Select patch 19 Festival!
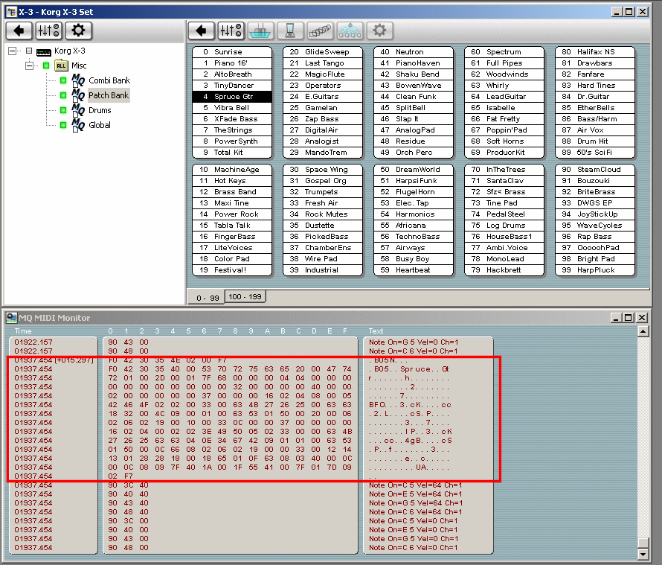 (x=232, y=270)
